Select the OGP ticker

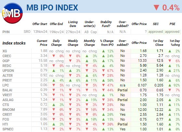coord(6,61)
